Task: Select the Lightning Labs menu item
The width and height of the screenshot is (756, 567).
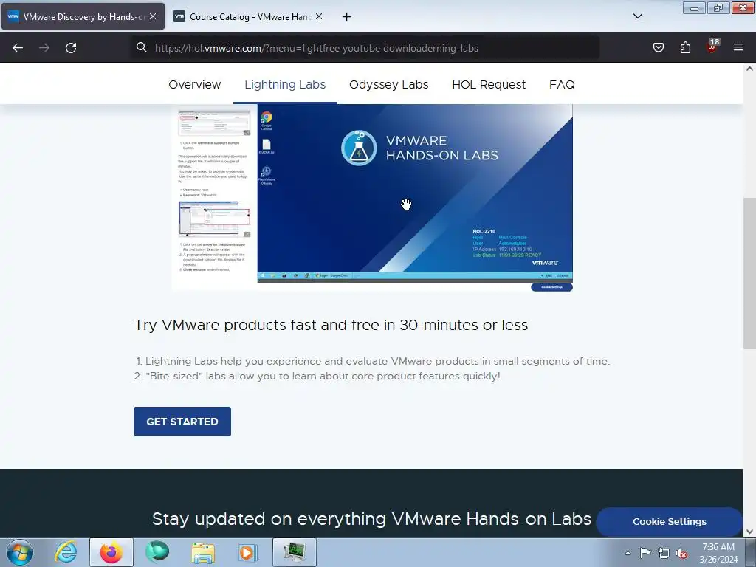Action: [285, 84]
